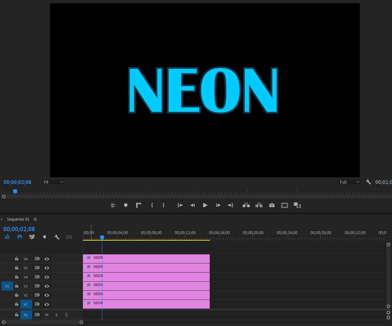Lock track V2
The image size is (392, 326).
coord(17,295)
